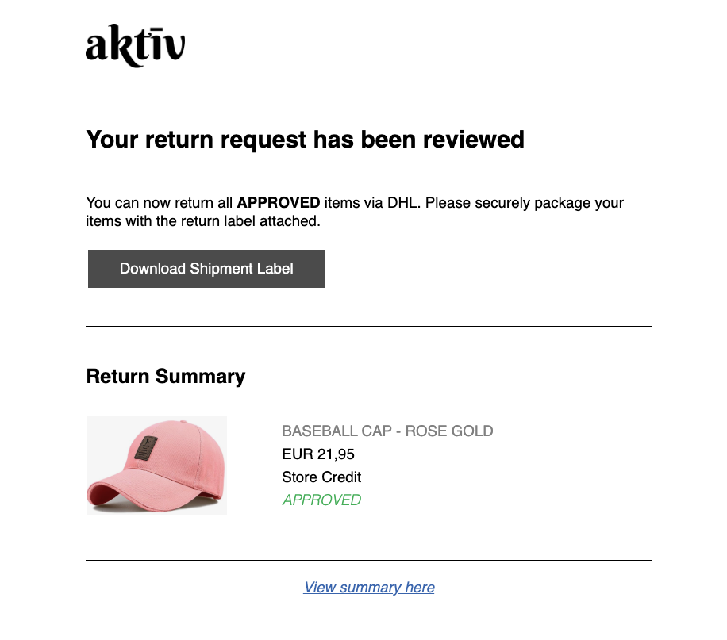Click the divider line above Return Summary
727x640 pixels.
[x=368, y=326]
